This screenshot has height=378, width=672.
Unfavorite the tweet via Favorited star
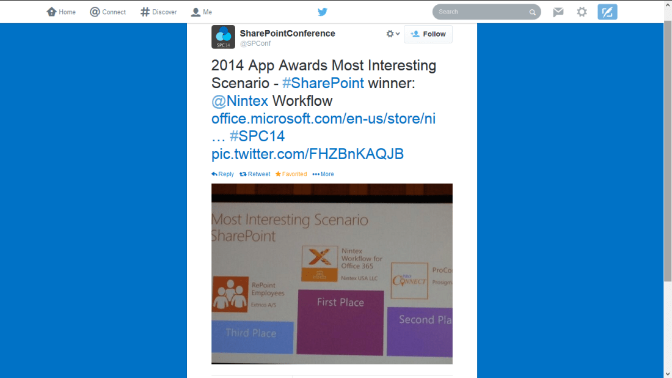point(291,174)
